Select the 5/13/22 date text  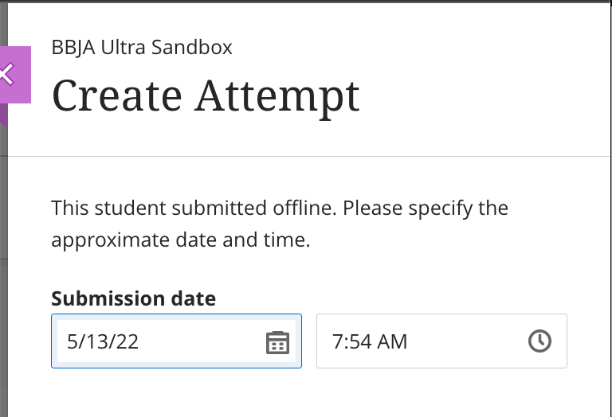click(x=103, y=342)
